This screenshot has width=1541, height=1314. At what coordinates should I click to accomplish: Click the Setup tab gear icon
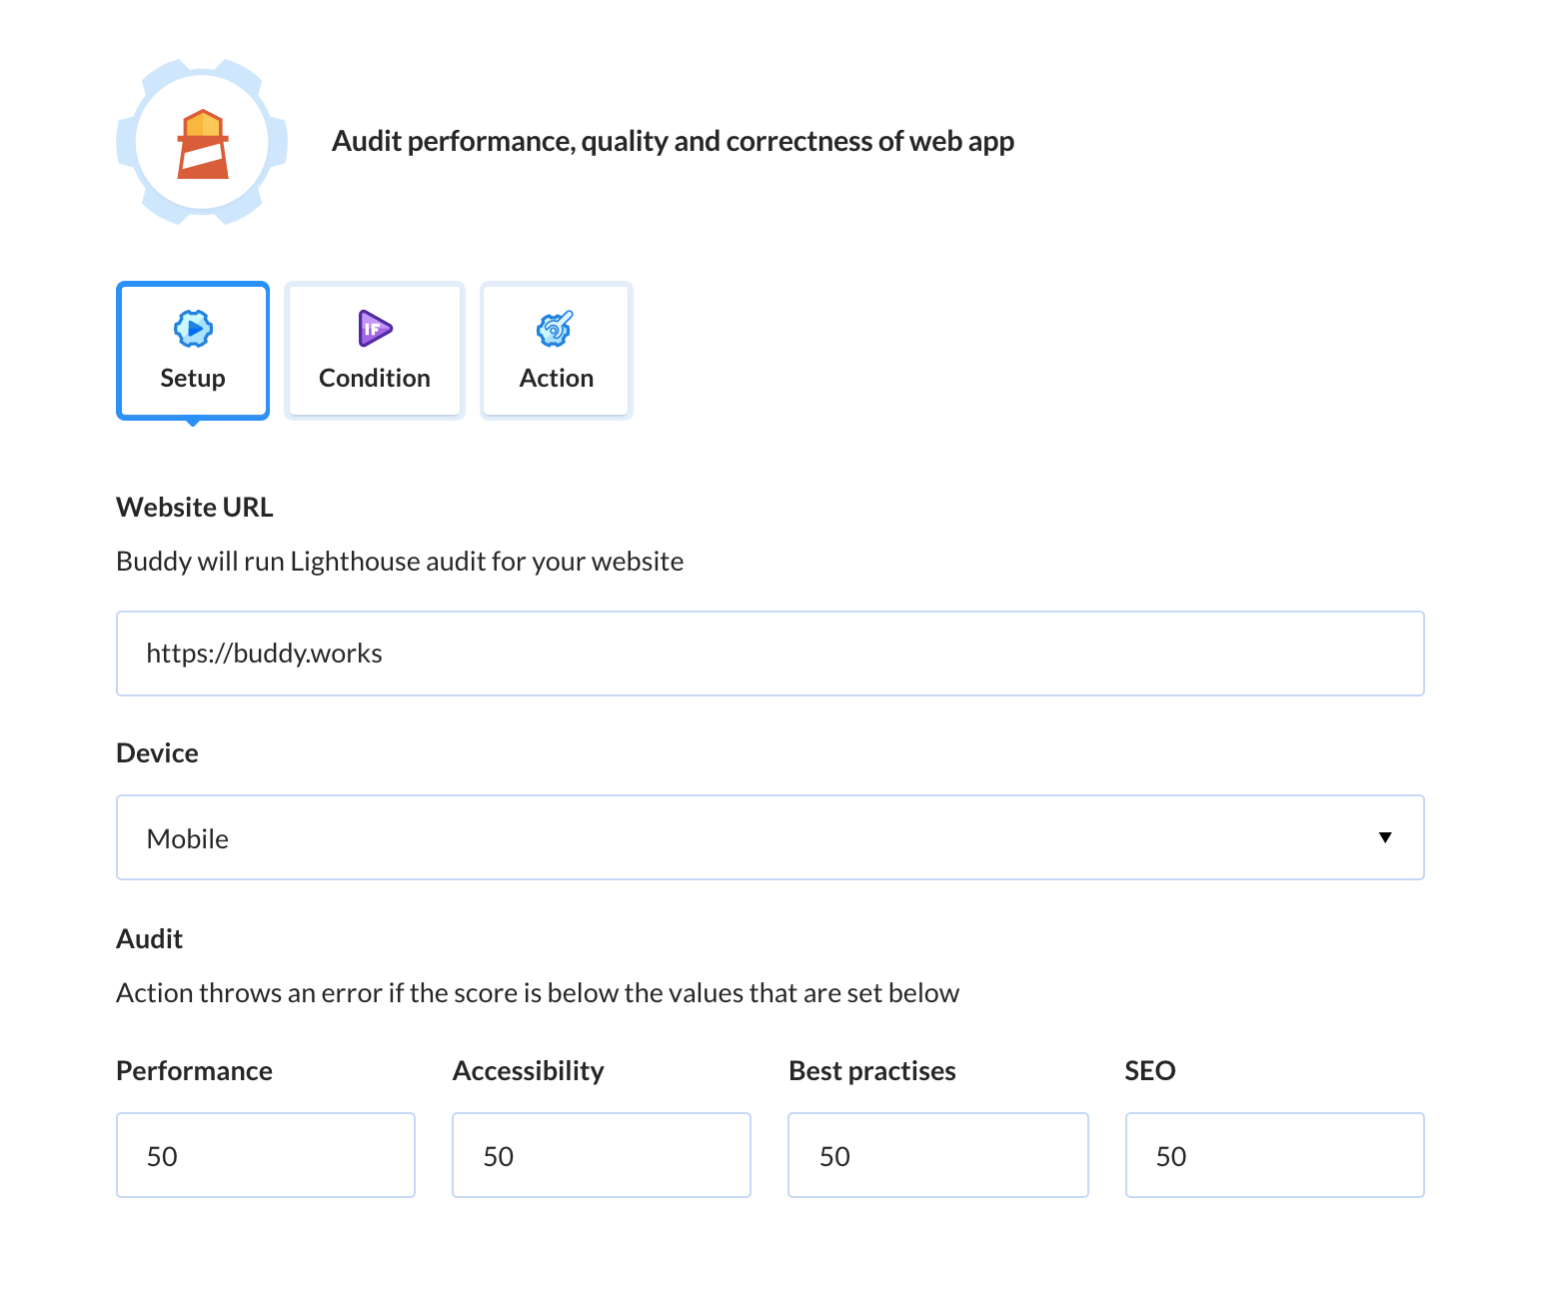[x=193, y=328]
